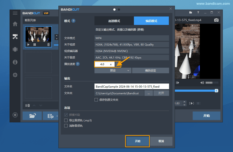Click the clear list icon below the cut list

point(27,105)
